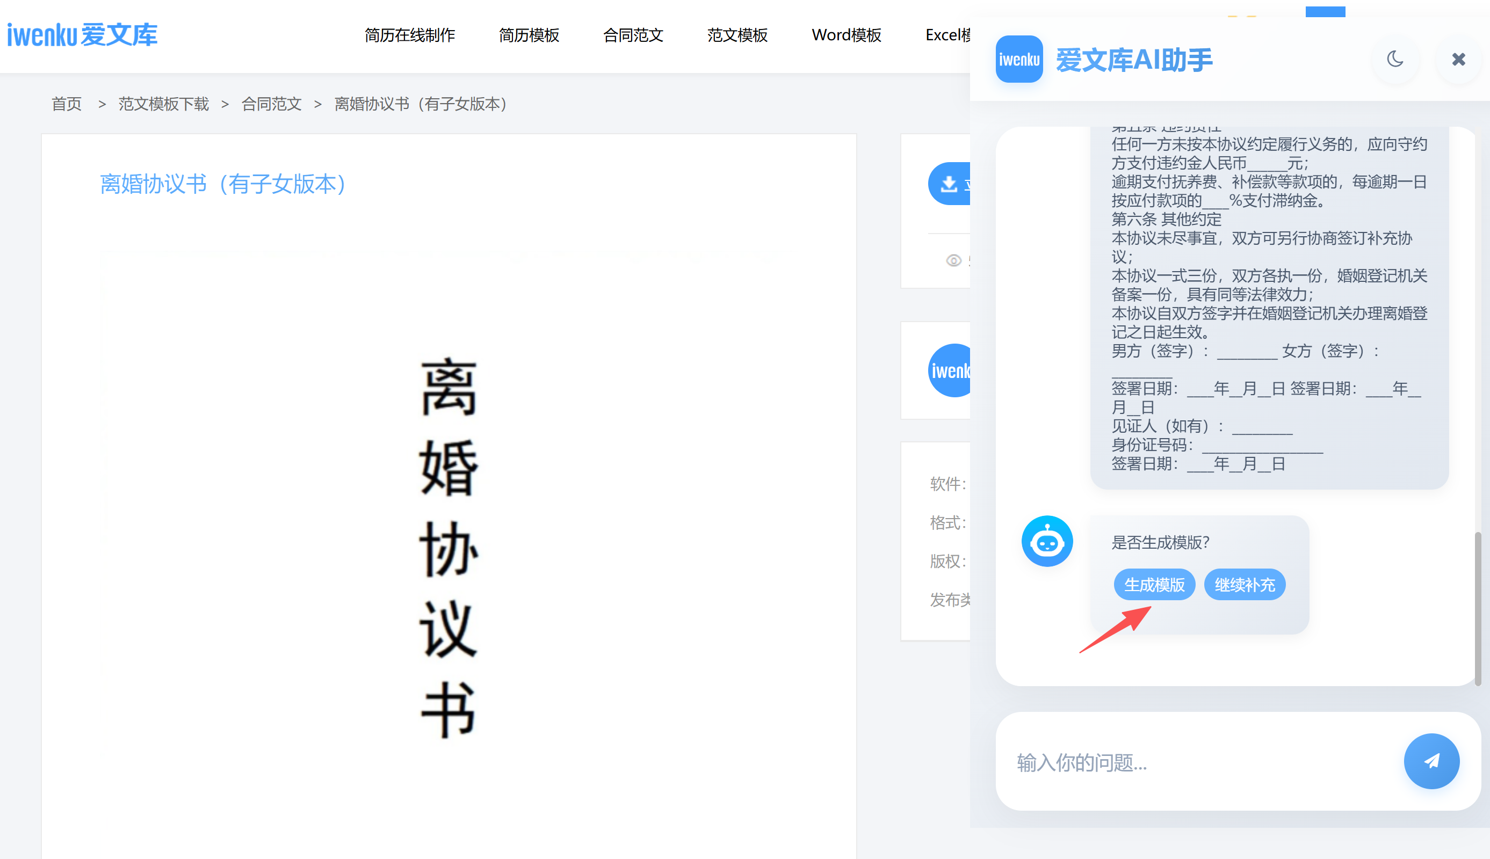
Task: Open 简历在线制作 menu item
Action: point(409,35)
